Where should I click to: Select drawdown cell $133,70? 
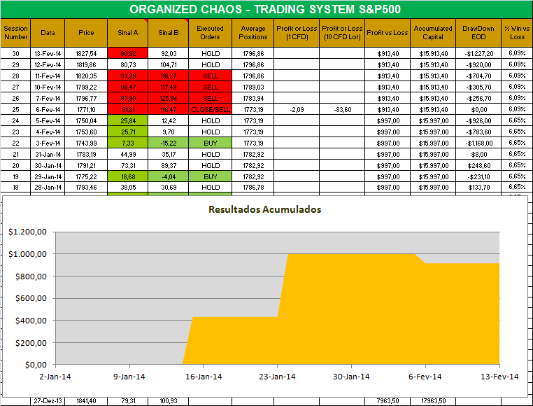coord(478,187)
